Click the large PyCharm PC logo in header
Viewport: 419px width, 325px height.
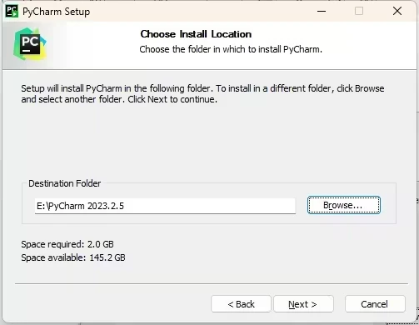(30, 44)
